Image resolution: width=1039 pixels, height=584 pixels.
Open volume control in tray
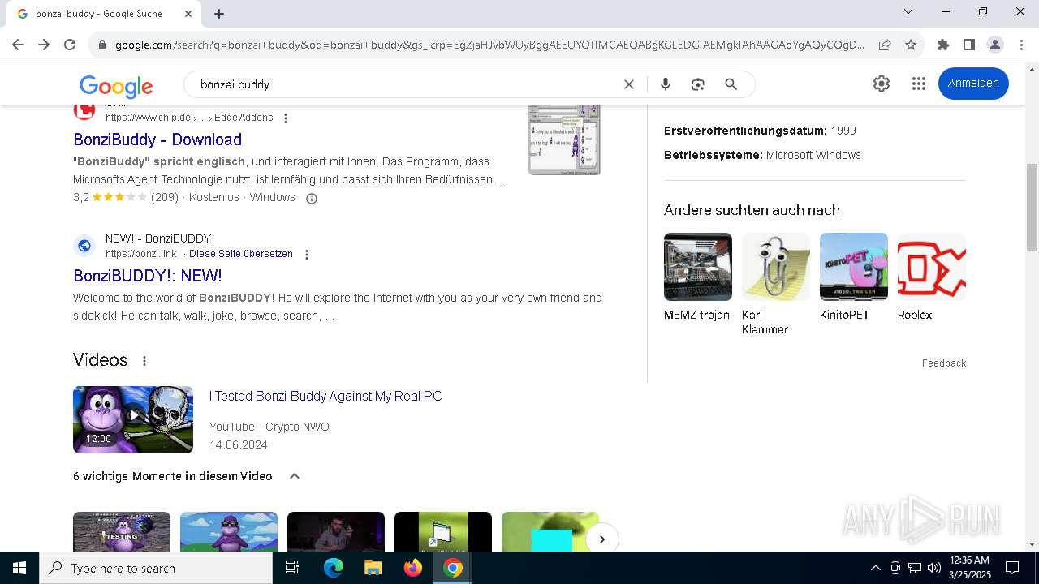click(934, 568)
